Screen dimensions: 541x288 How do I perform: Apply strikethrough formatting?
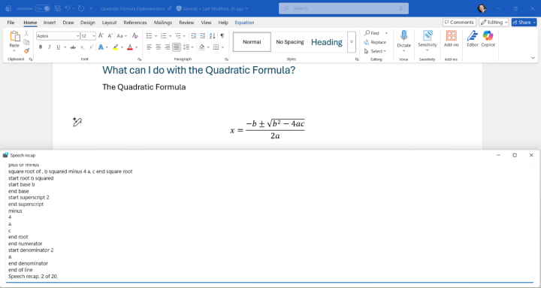click(73, 47)
